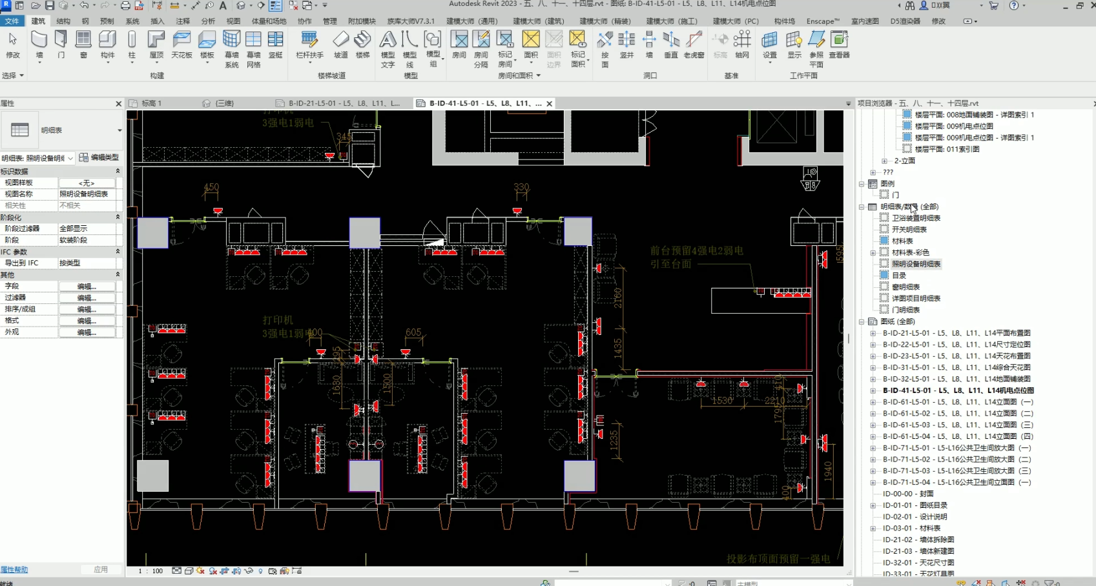Click the 编辑类型 button
This screenshot has width=1096, height=586.
99,157
